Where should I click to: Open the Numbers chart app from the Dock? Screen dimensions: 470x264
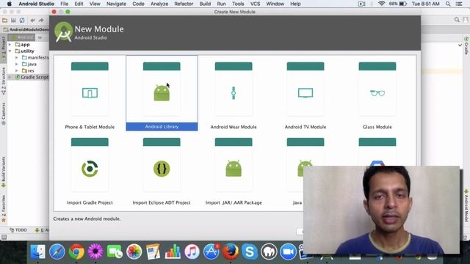[x=173, y=252]
